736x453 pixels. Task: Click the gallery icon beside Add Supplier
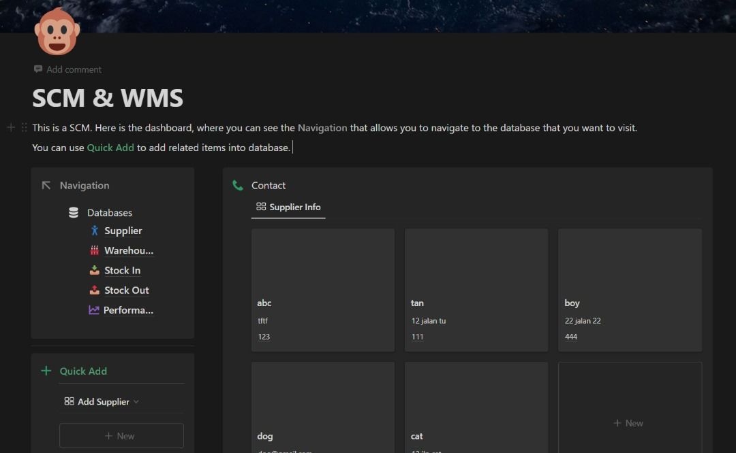69,401
